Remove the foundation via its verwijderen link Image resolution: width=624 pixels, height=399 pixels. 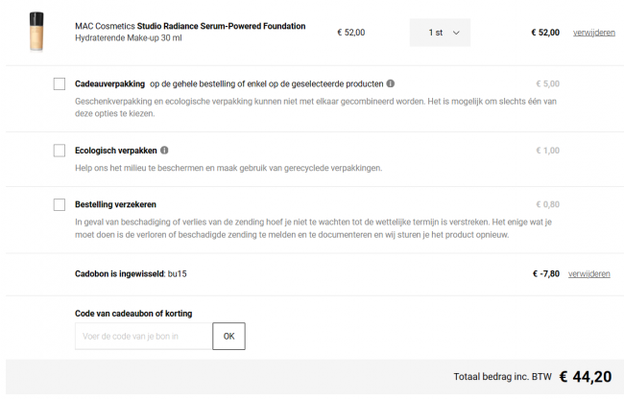click(593, 33)
